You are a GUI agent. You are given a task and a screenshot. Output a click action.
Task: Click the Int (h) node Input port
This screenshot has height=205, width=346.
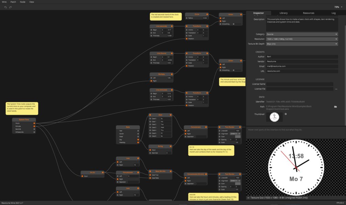tap(82, 176)
